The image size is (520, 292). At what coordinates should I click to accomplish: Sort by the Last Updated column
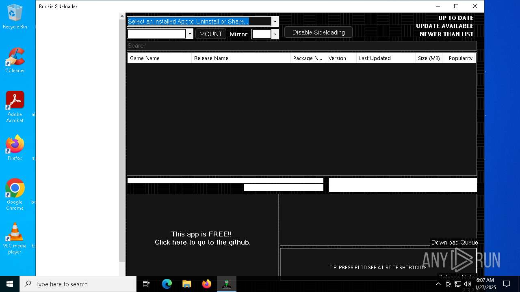point(386,58)
